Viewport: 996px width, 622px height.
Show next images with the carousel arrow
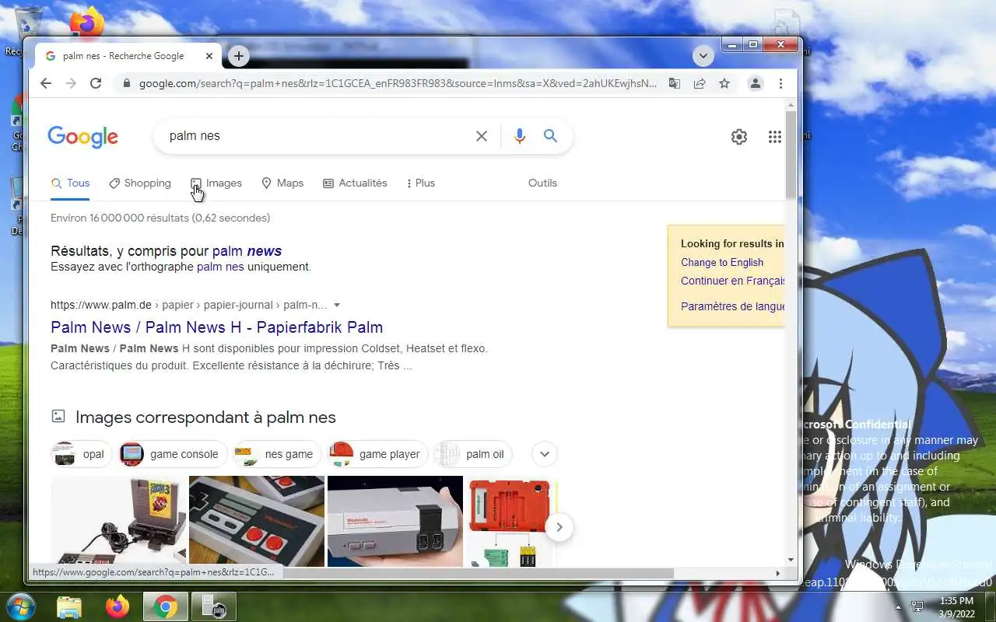pos(559,528)
